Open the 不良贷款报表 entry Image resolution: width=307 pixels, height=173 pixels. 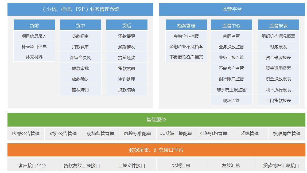278,100
